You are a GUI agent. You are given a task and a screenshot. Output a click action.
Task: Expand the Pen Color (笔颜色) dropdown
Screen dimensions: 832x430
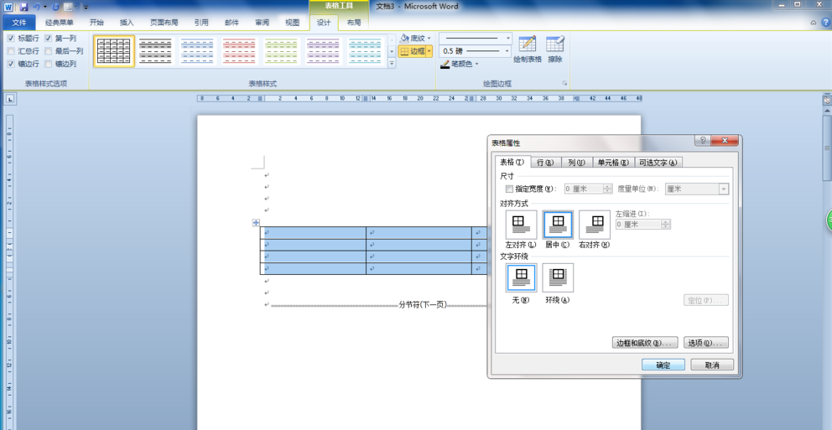(460, 64)
